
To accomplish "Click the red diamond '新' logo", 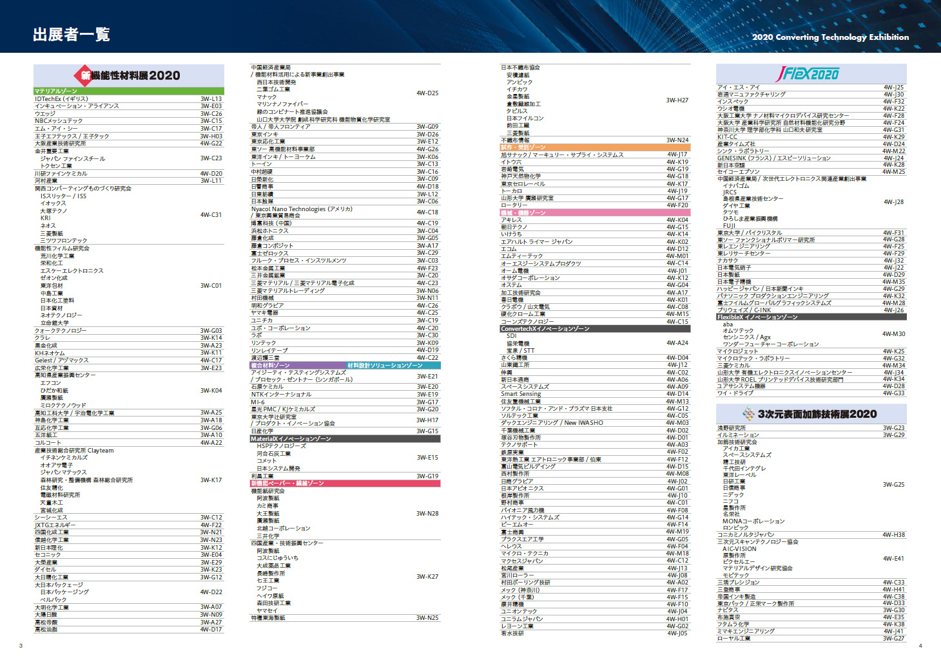I will point(86,75).
